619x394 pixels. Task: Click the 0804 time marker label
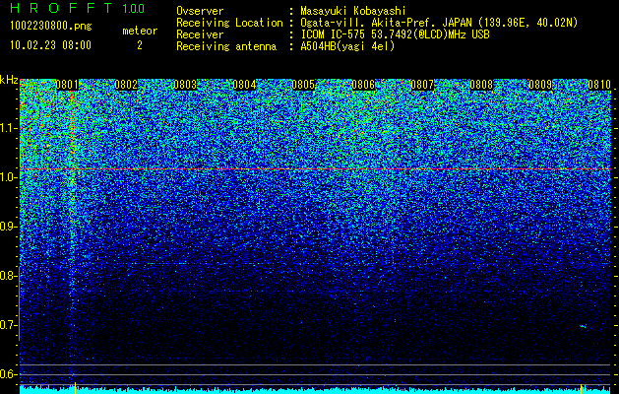(244, 85)
